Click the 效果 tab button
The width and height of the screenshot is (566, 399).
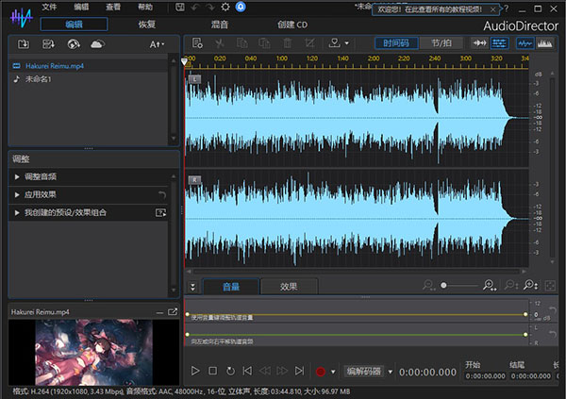coord(289,286)
